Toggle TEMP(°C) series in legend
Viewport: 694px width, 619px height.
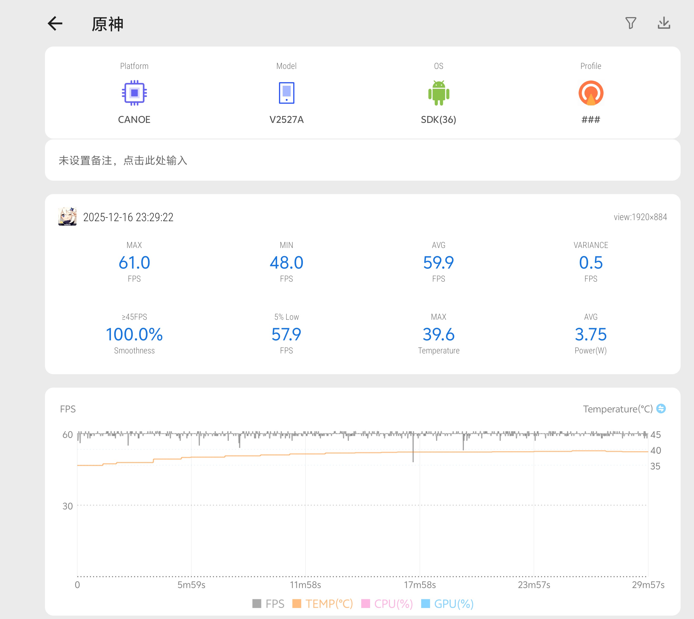322,604
